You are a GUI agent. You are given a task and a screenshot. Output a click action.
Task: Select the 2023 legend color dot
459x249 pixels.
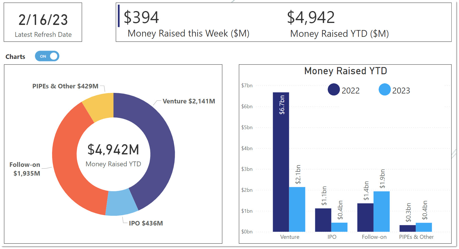coord(385,90)
